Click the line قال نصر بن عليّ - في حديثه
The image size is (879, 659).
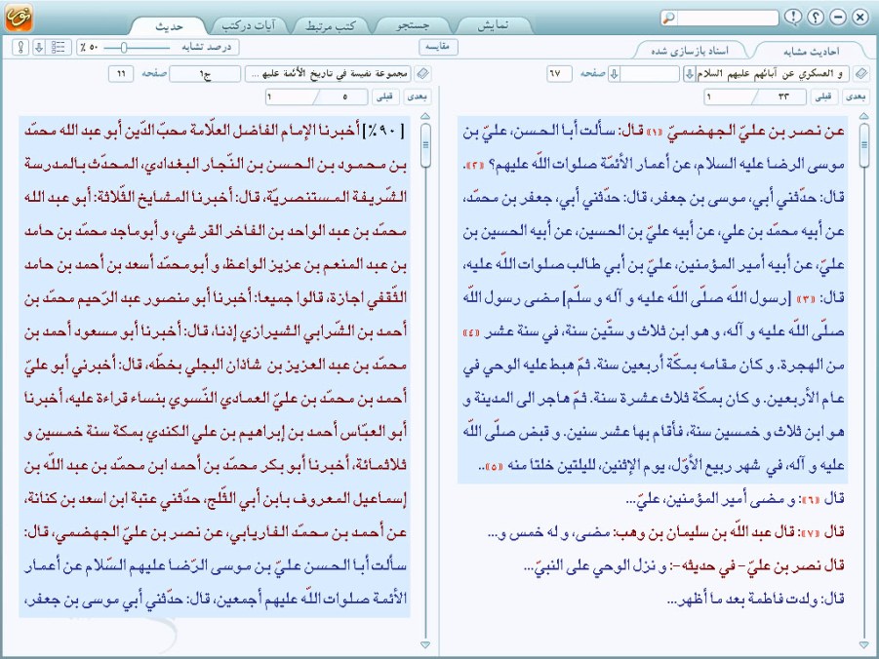(x=684, y=566)
